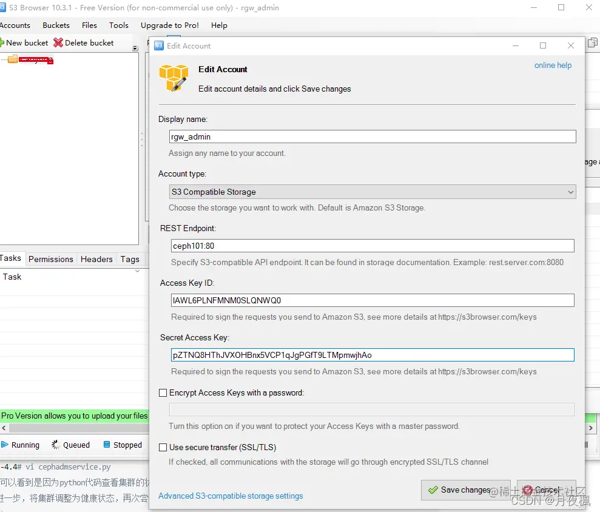Open the Buckets menu
The image size is (600, 512).
coord(56,25)
